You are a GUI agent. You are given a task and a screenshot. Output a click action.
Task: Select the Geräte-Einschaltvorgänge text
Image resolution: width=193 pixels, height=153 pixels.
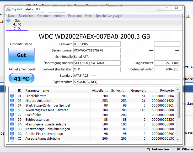(44, 134)
